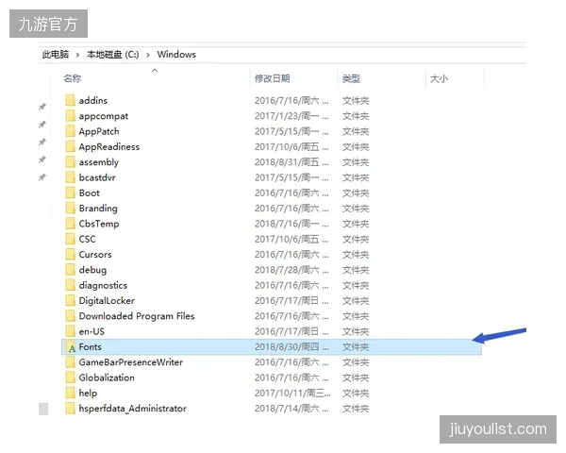Sort by the 修改日期 column header
Screen dimensions: 566x453
click(273, 78)
